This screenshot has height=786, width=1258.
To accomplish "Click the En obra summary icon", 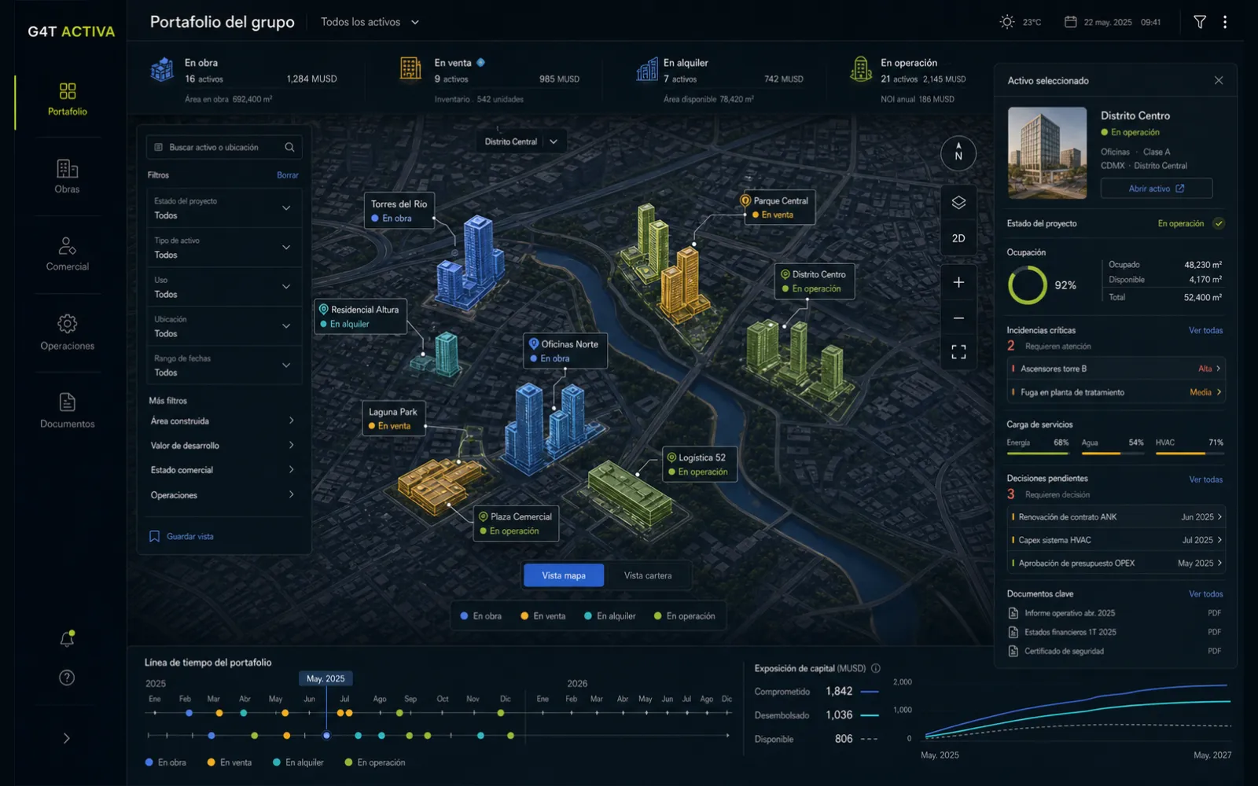I will pyautogui.click(x=162, y=70).
